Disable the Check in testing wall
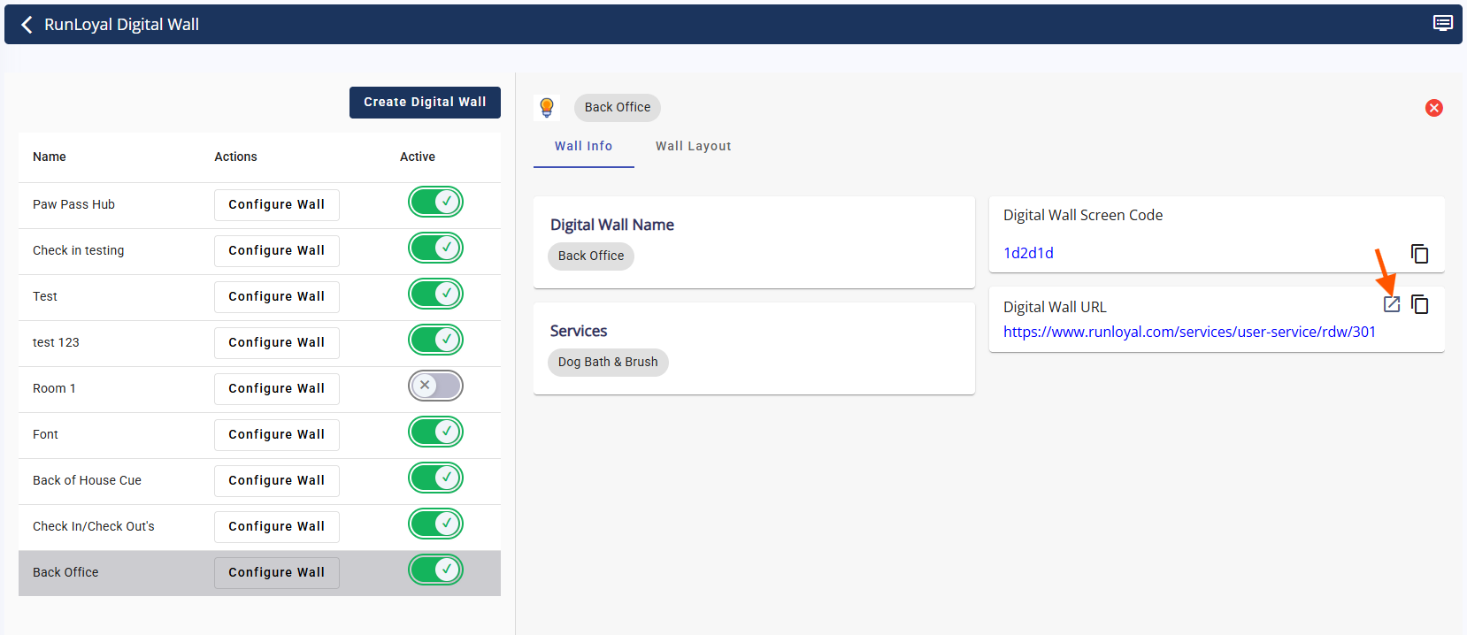Viewport: 1467px width, 635px height. [x=435, y=248]
